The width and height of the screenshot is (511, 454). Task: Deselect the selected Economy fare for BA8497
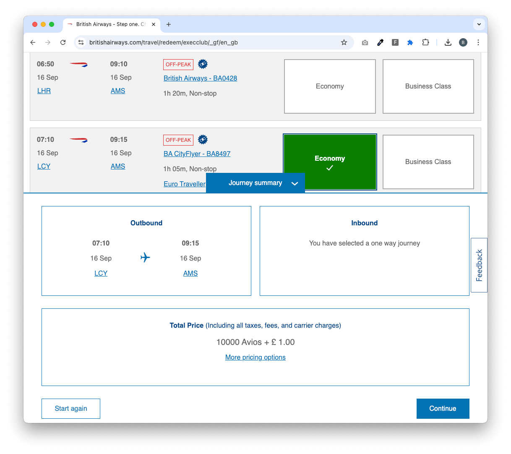pos(330,162)
